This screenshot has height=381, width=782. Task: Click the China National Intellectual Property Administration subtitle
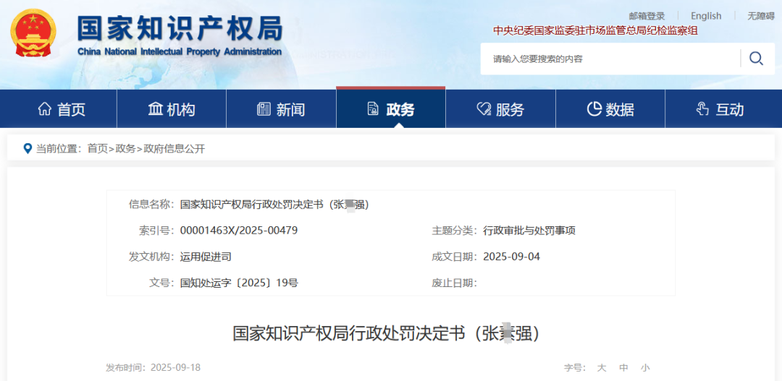(180, 52)
